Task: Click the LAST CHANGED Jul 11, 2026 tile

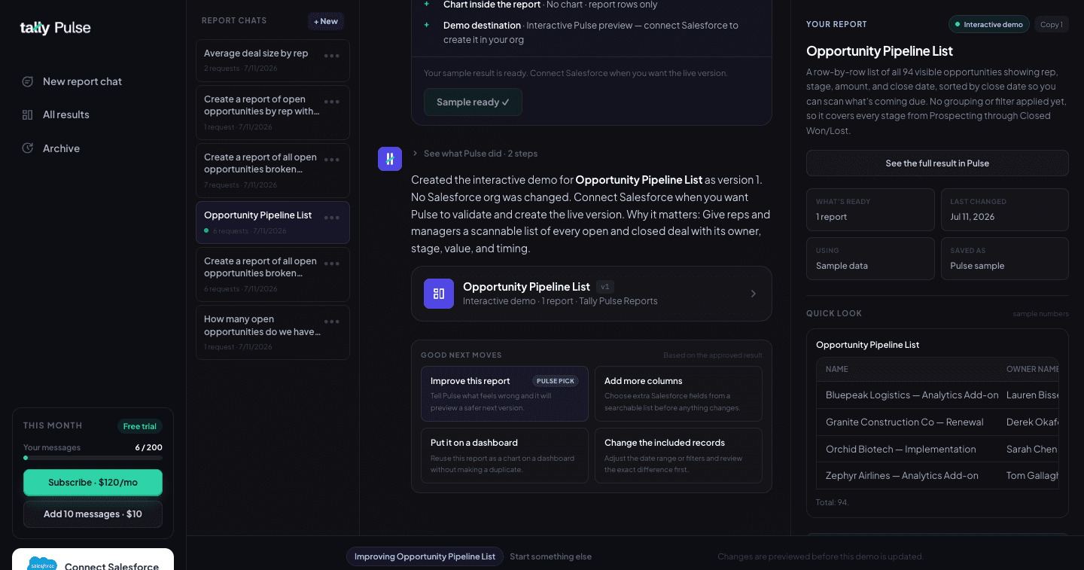Action: [x=1005, y=209]
